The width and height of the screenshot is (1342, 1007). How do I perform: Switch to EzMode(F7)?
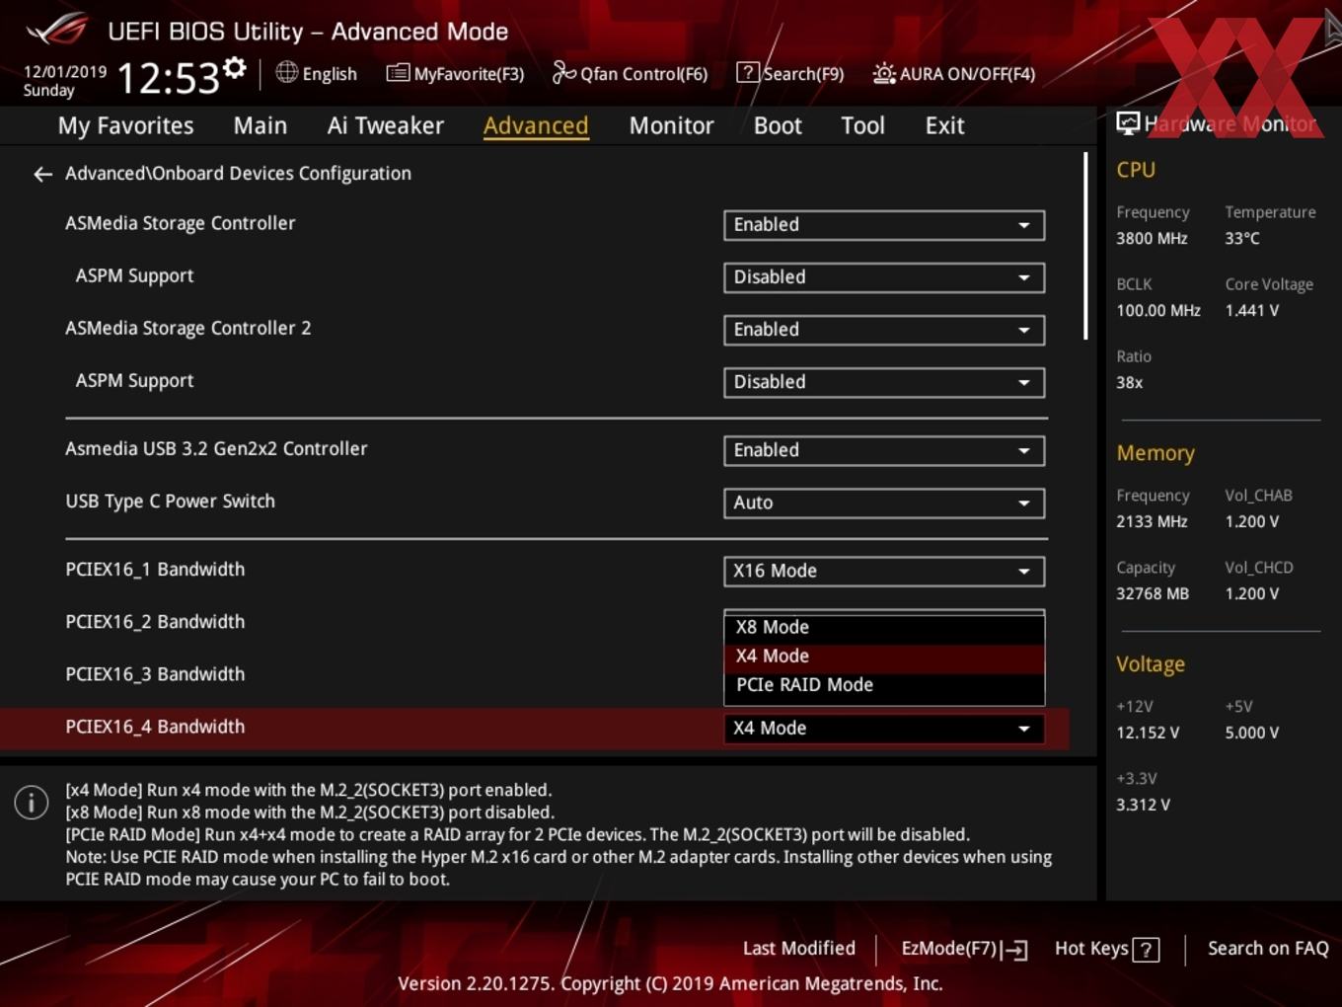pos(964,949)
